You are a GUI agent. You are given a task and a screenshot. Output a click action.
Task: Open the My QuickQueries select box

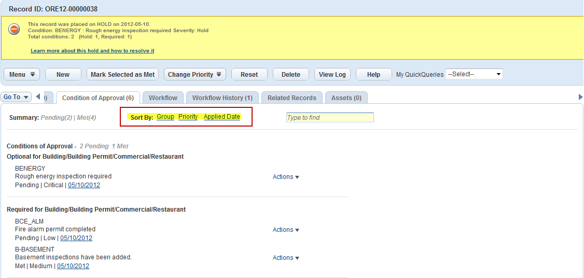pyautogui.click(x=474, y=74)
